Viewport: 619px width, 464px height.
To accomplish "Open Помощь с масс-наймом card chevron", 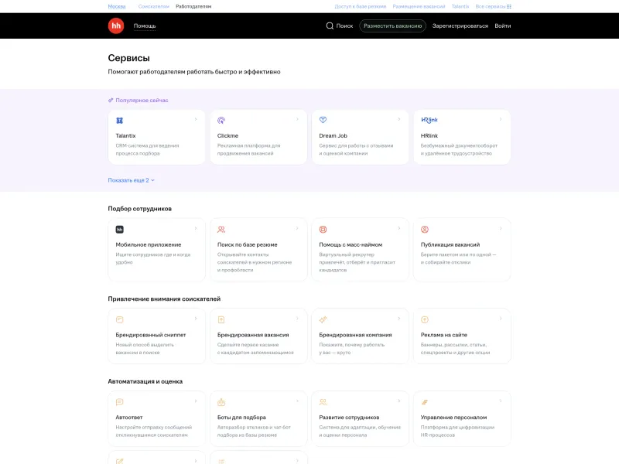I will 399,228.
